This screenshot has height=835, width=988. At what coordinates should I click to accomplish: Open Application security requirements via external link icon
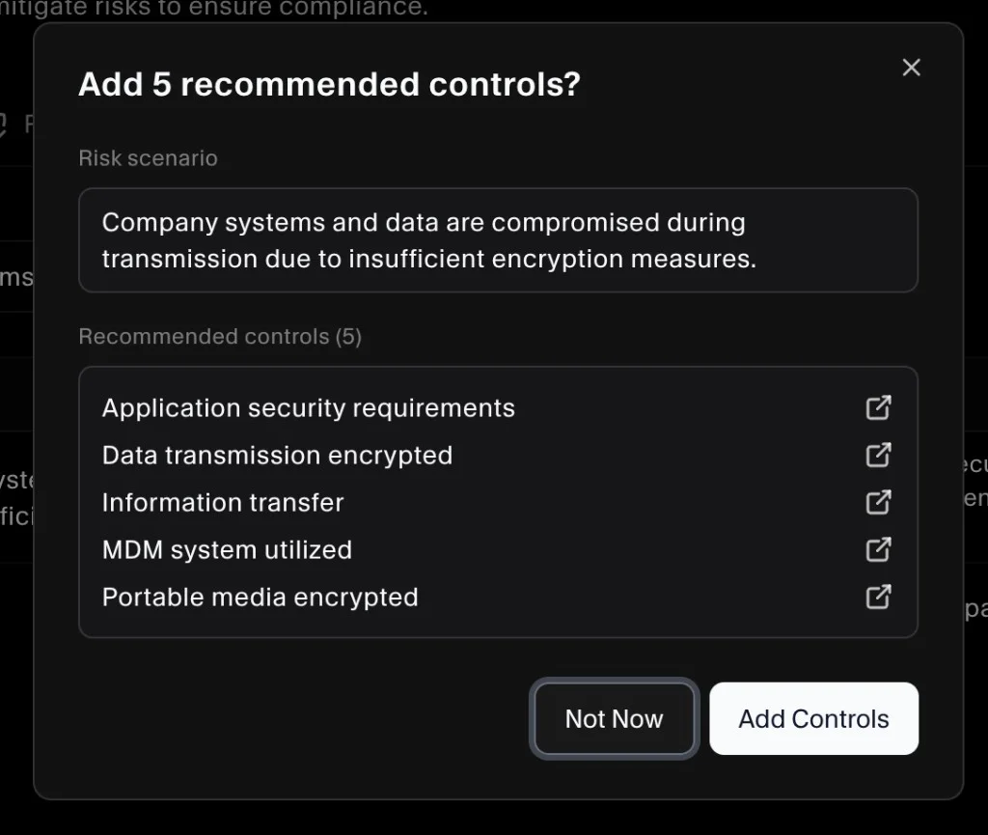coord(878,407)
